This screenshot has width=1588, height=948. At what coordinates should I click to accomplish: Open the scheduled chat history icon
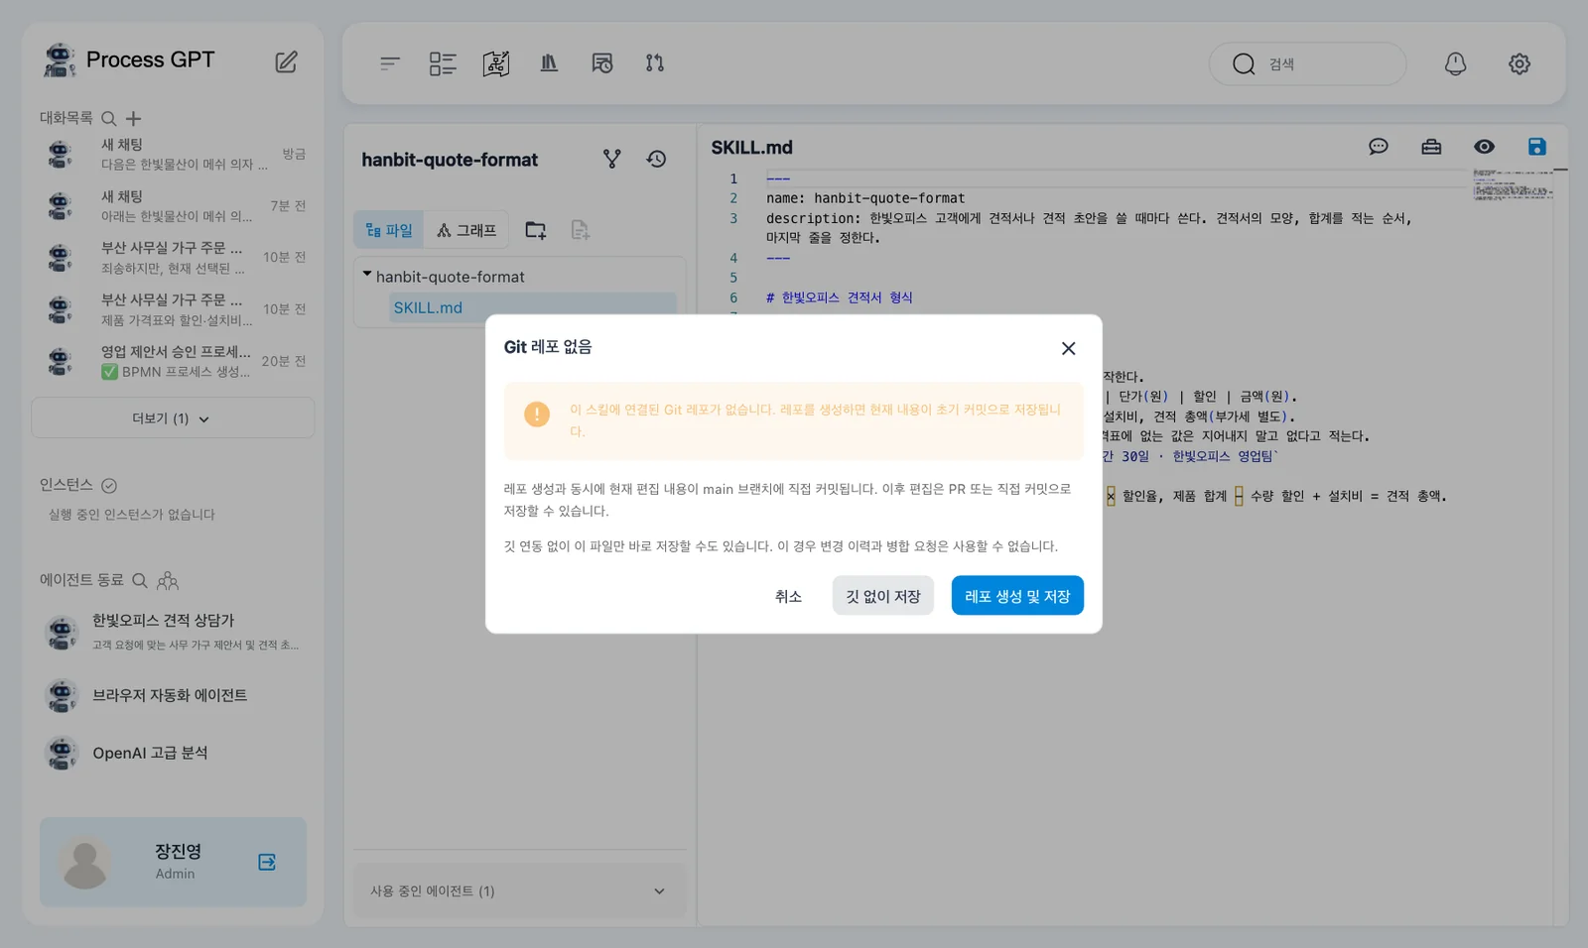[x=602, y=63]
